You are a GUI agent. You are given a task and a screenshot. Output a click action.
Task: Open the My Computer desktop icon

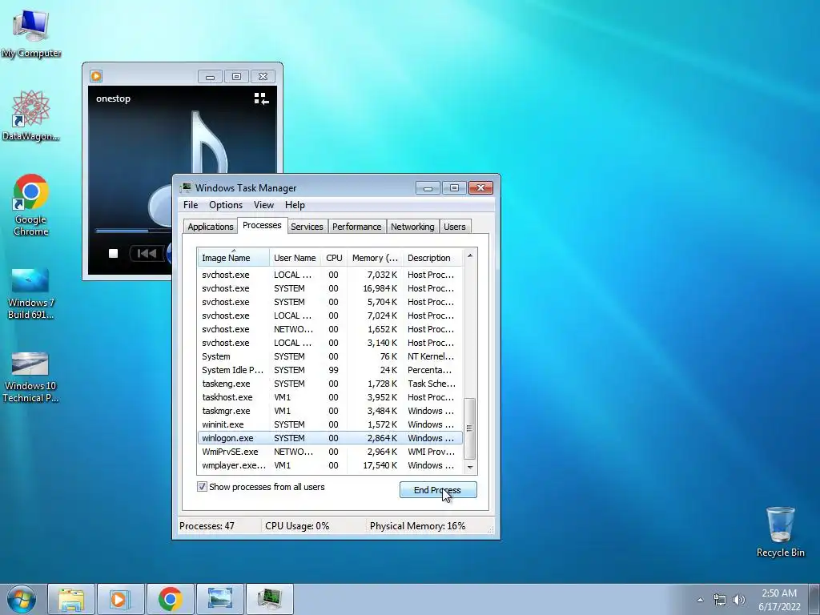[x=31, y=34]
